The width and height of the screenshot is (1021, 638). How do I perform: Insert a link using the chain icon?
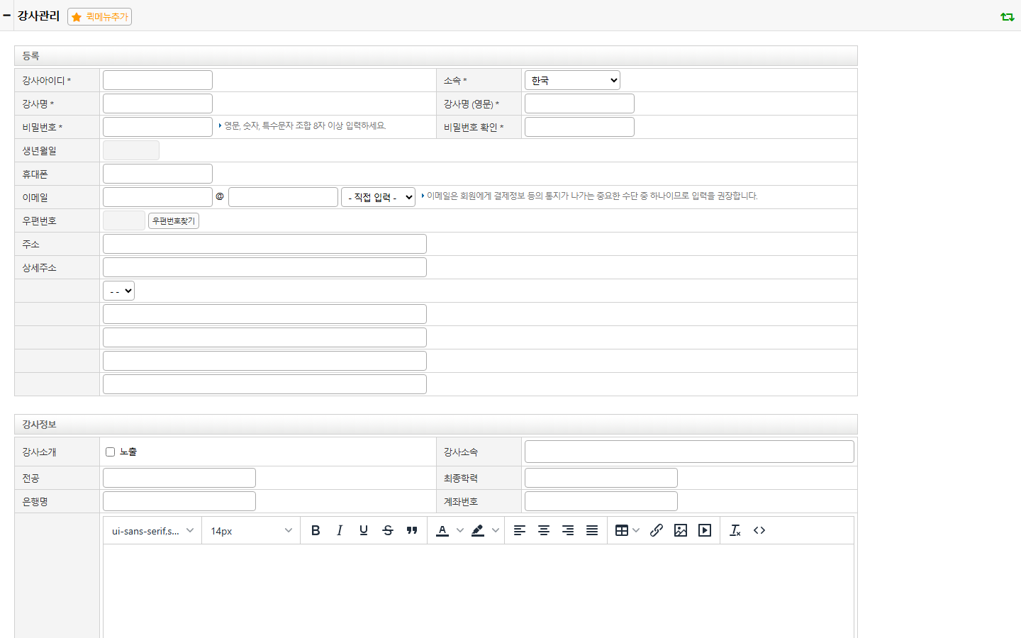657,530
